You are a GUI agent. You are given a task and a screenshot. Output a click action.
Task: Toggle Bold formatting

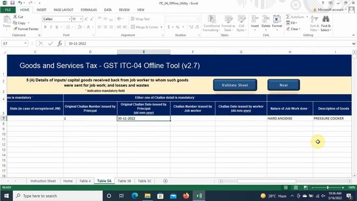(x=45, y=27)
